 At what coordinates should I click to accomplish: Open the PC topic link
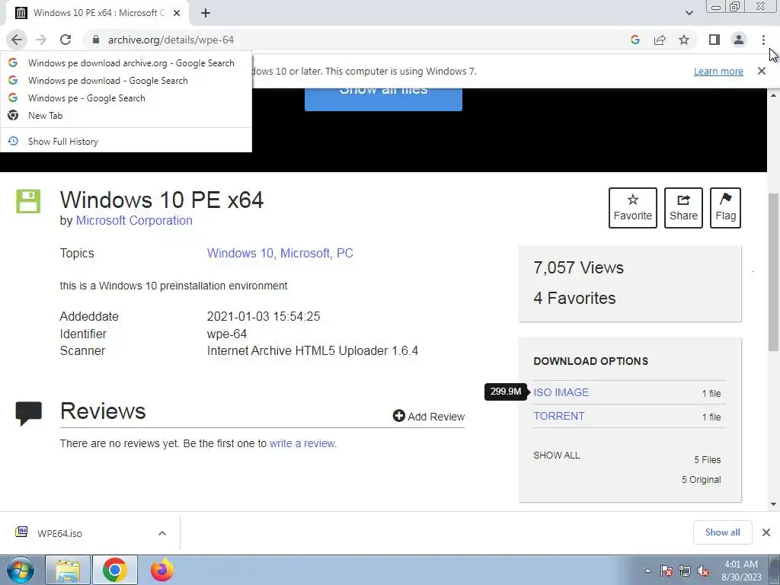(x=345, y=253)
